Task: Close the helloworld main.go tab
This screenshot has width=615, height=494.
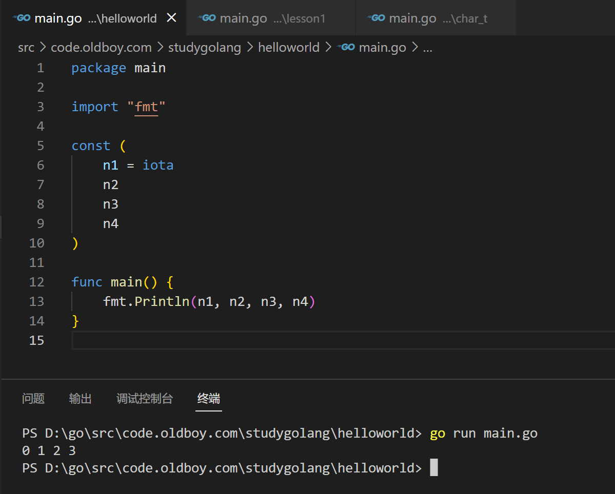Action: pos(171,17)
